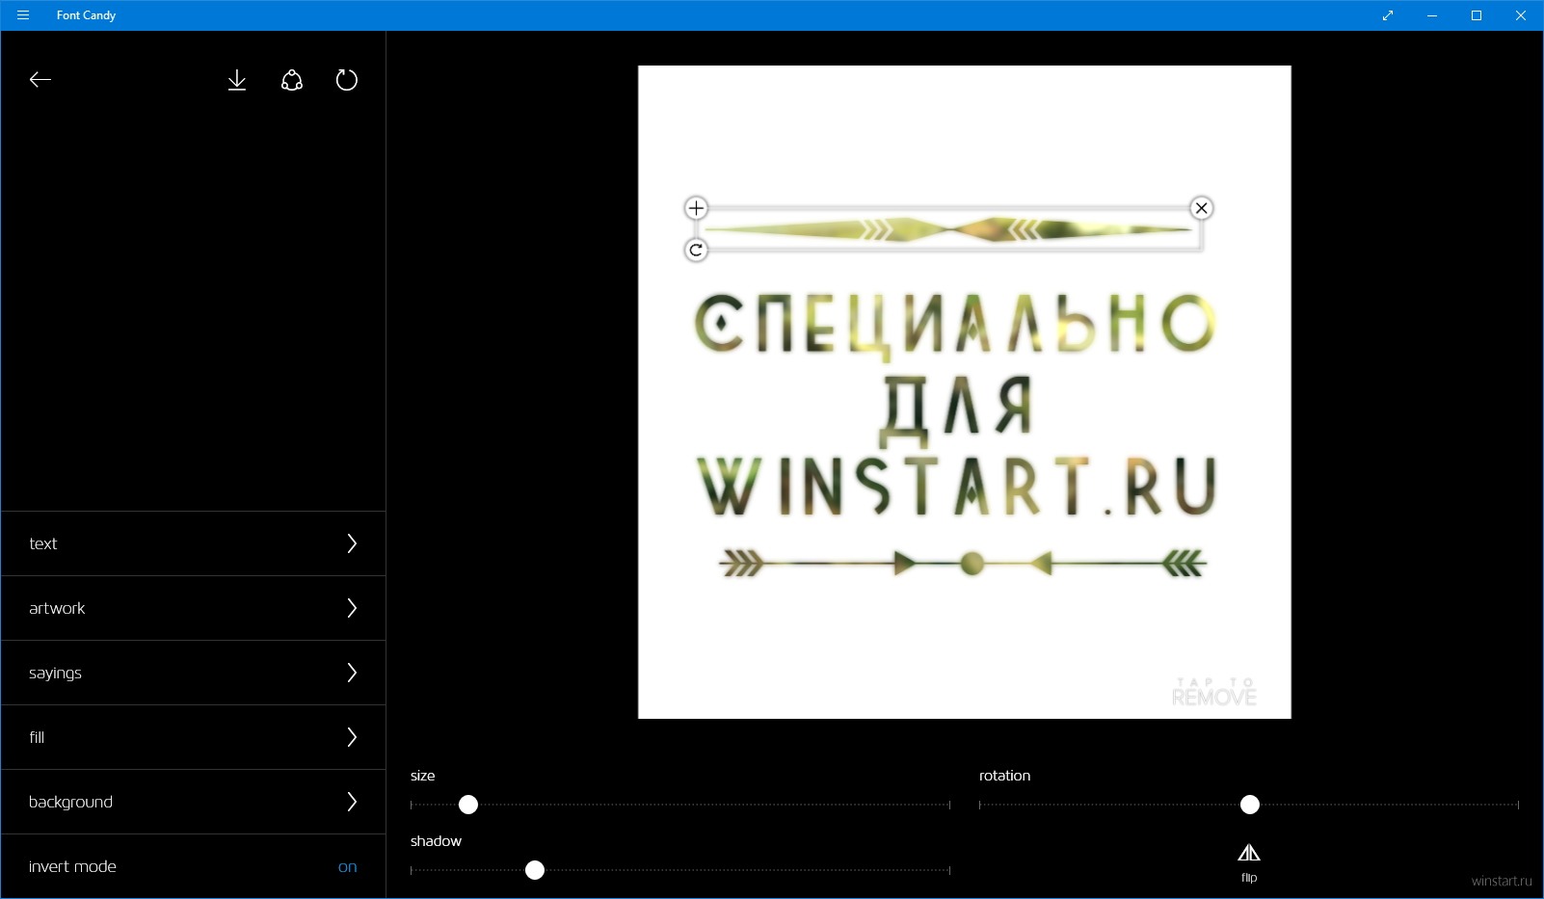The height and width of the screenshot is (899, 1544).
Task: Tap to remove the watermark
Action: tap(1214, 692)
